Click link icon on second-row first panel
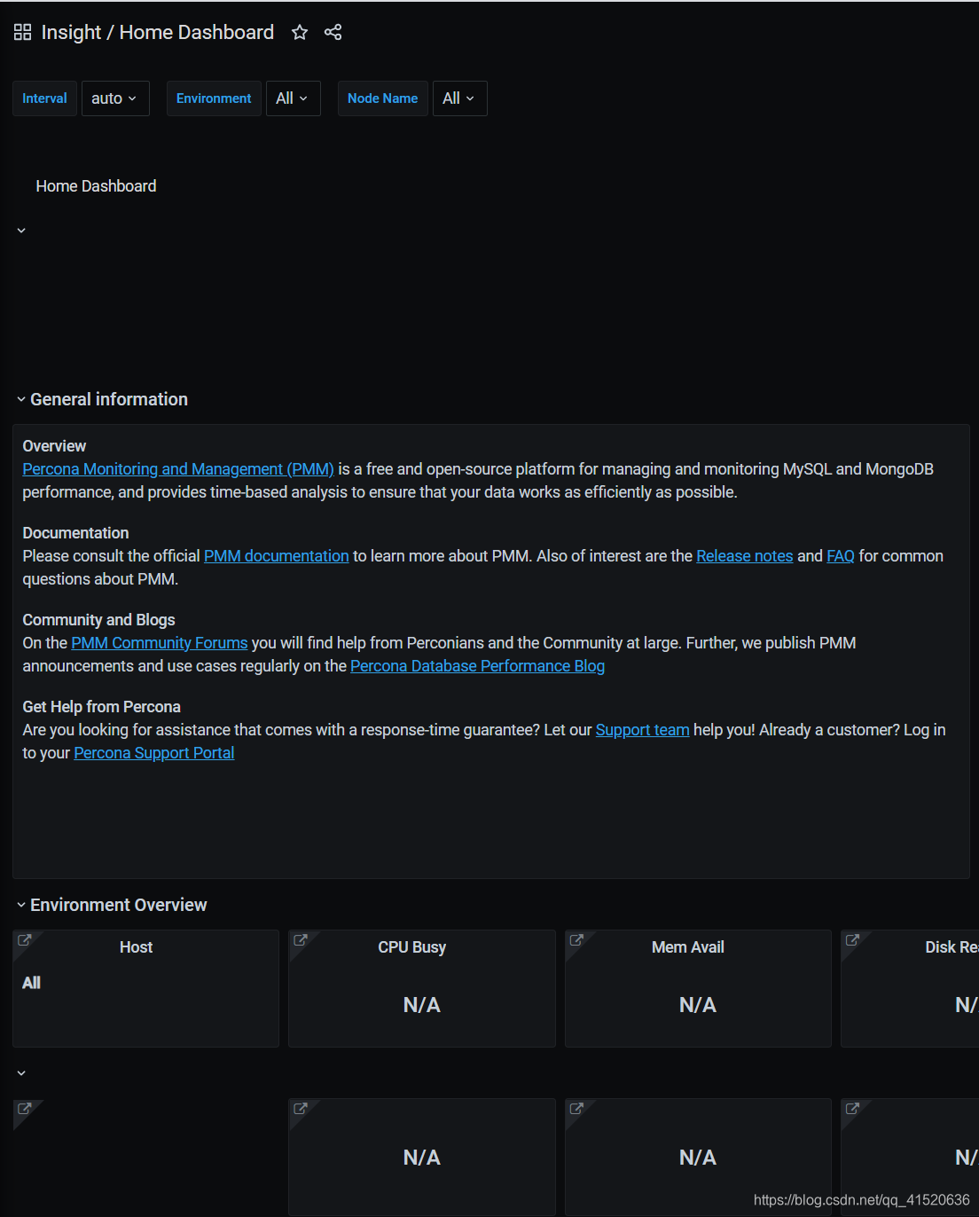 [x=25, y=1109]
